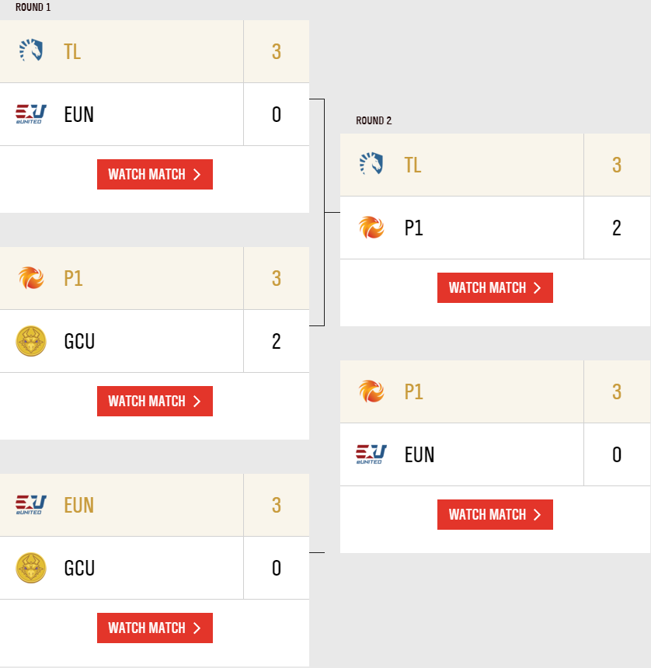Select the TL team name in TL vs P1
651x668 pixels.
413,165
